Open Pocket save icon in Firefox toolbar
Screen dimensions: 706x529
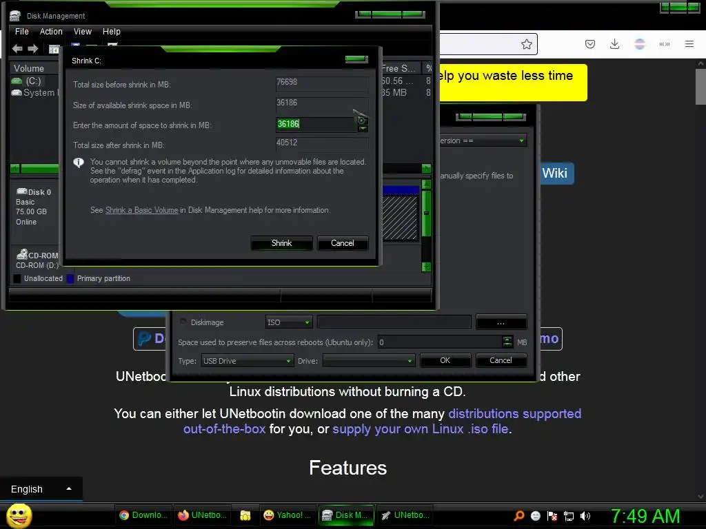pos(590,44)
